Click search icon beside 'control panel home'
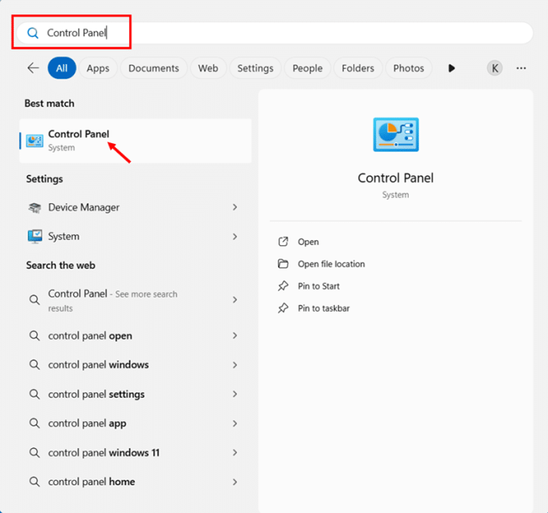This screenshot has width=548, height=513. [35, 482]
